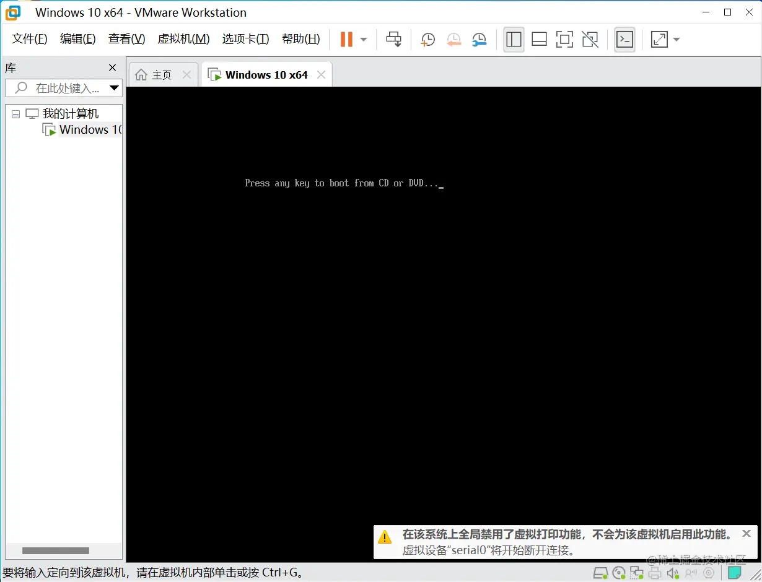Click the hard disk status icon
Viewport: 762px width, 582px height.
pyautogui.click(x=600, y=573)
